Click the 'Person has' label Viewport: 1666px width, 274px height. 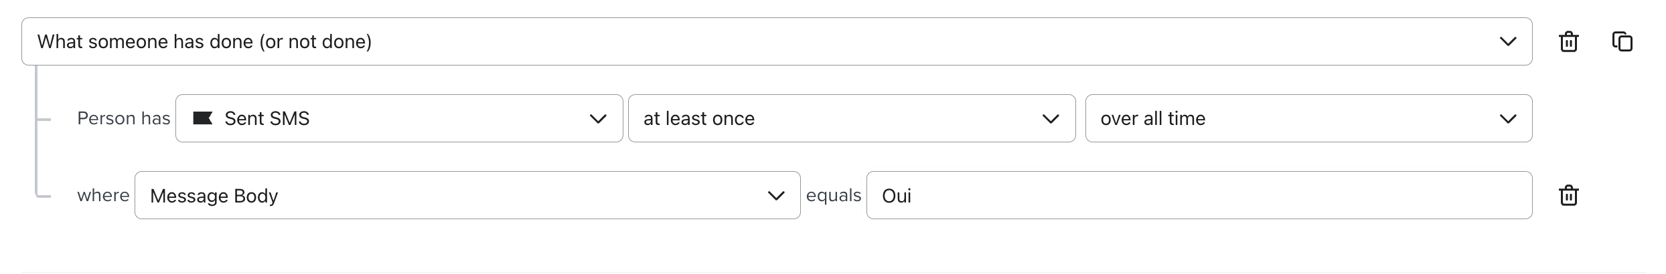tap(124, 118)
